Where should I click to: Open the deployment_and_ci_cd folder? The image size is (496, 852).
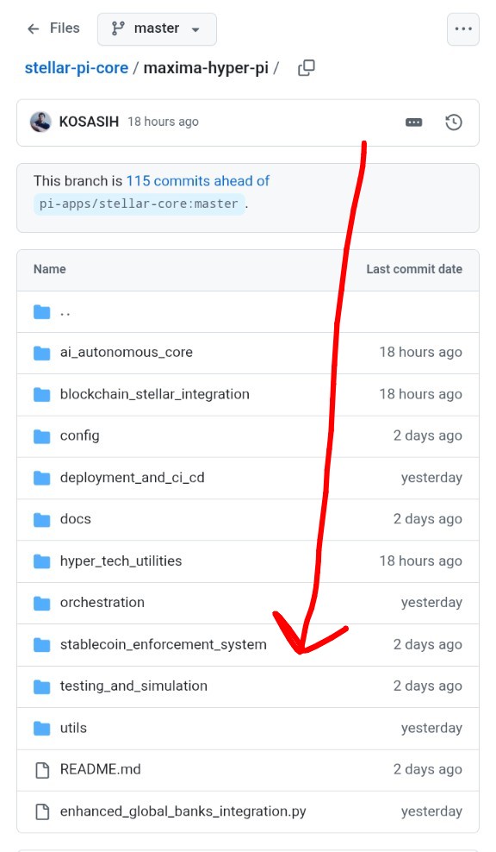coord(133,478)
